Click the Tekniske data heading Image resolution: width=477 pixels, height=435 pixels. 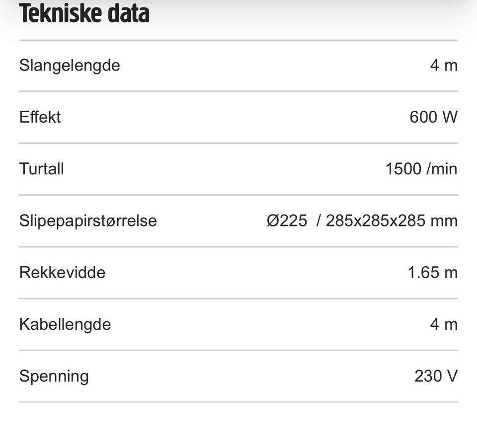click(84, 13)
